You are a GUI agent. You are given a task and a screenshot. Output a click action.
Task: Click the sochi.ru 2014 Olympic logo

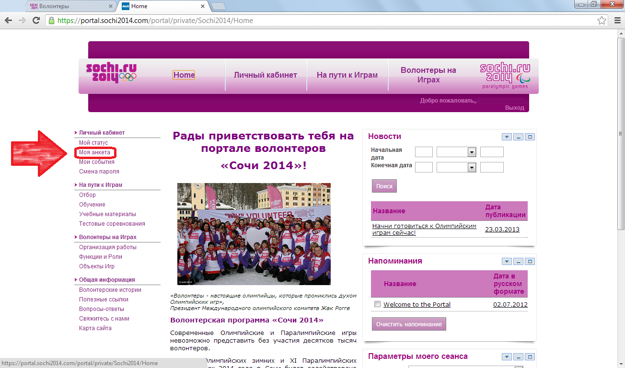111,73
